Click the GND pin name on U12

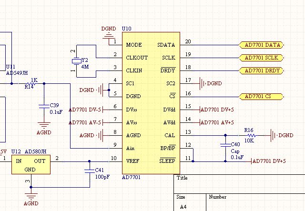tap(30, 170)
